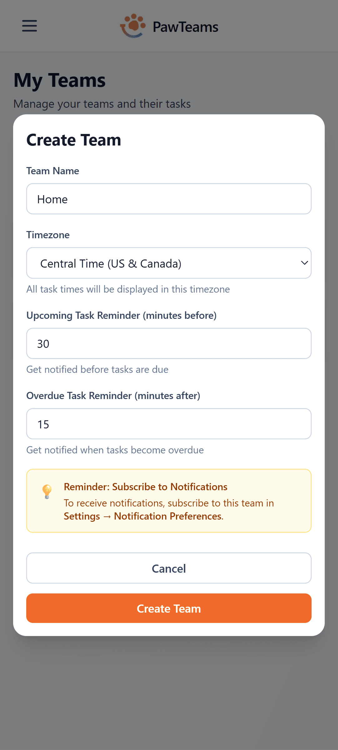Image resolution: width=338 pixels, height=750 pixels.
Task: Click the Upcoming Task Reminder label
Action: coord(121,315)
